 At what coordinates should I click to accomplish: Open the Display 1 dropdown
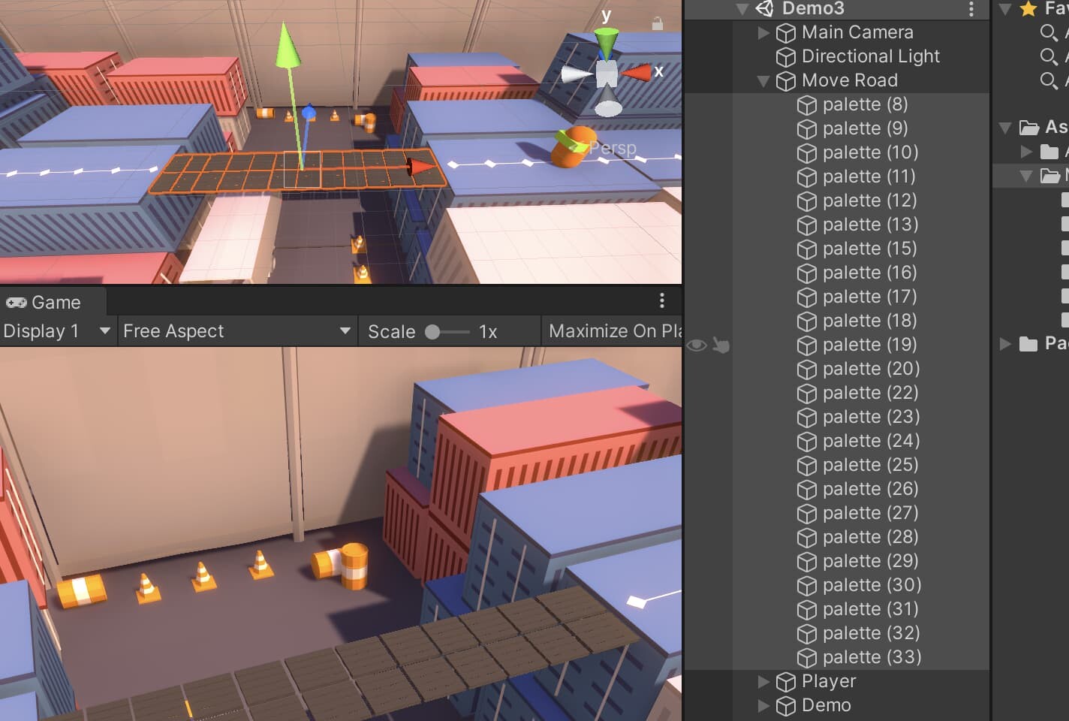coord(57,331)
